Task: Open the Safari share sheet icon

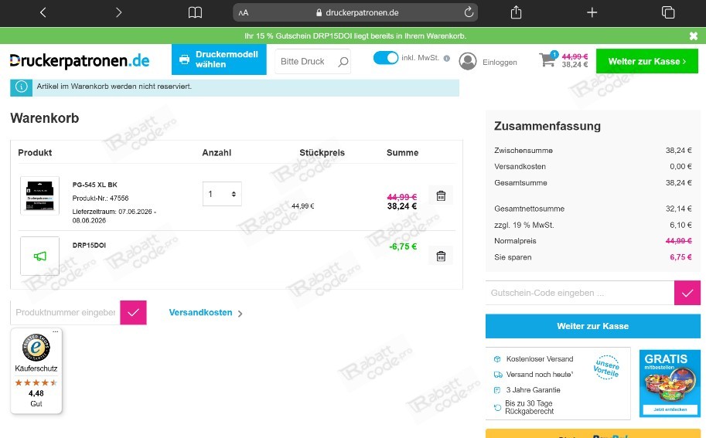Action: pyautogui.click(x=516, y=12)
